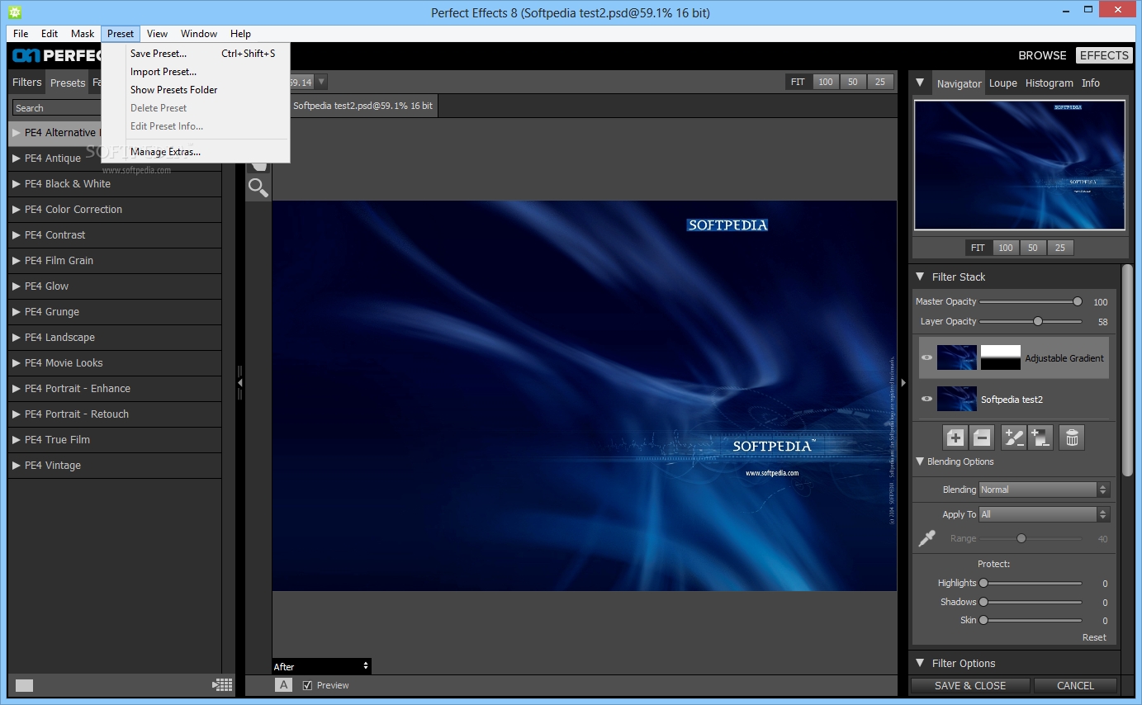Set Navigator zoom to 100
Image resolution: width=1142 pixels, height=705 pixels.
click(x=1005, y=248)
